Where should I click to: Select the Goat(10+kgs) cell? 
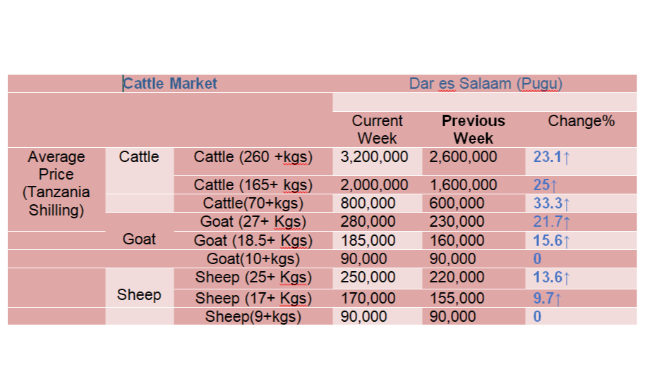(253, 258)
